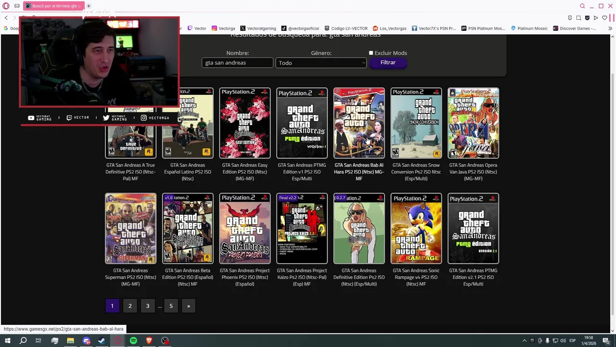Viewport: 616px width, 347px height.
Task: Click 'GTA San Andreas Easy Edition' title text
Action: (245, 172)
